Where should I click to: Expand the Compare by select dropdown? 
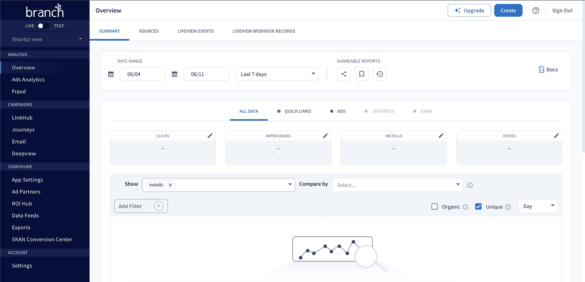pos(397,185)
